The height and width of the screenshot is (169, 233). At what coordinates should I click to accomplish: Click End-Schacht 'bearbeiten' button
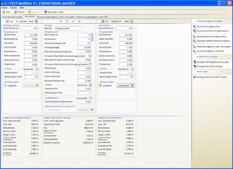point(125,85)
